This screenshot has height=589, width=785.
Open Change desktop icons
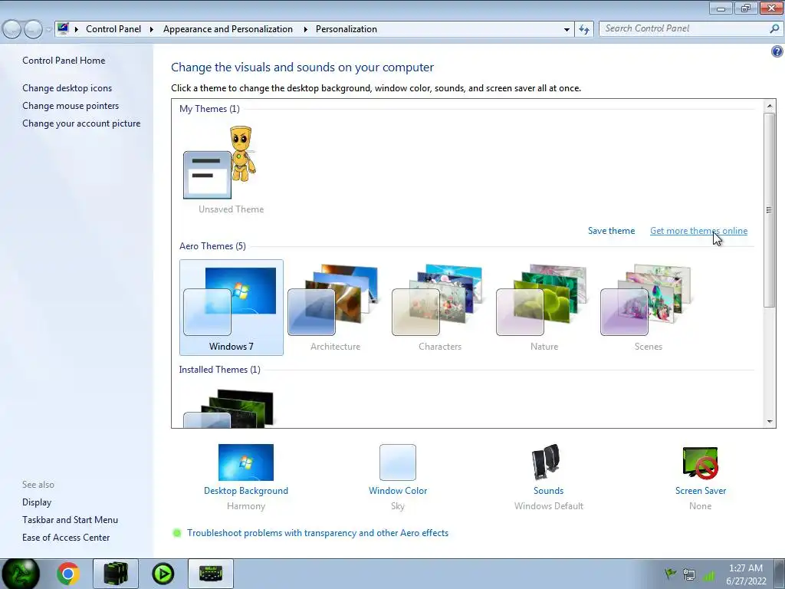point(67,88)
